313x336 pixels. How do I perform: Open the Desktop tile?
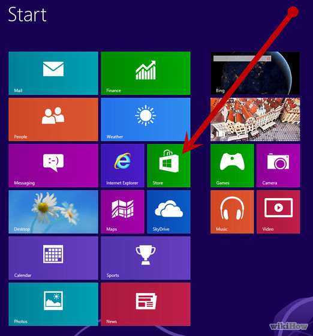tap(53, 212)
